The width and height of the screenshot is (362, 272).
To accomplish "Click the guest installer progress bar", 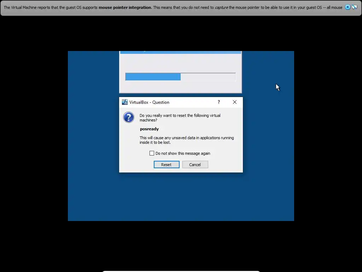I will pyautogui.click(x=180, y=76).
